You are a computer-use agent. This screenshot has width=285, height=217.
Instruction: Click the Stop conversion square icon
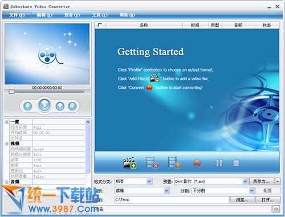point(236,163)
